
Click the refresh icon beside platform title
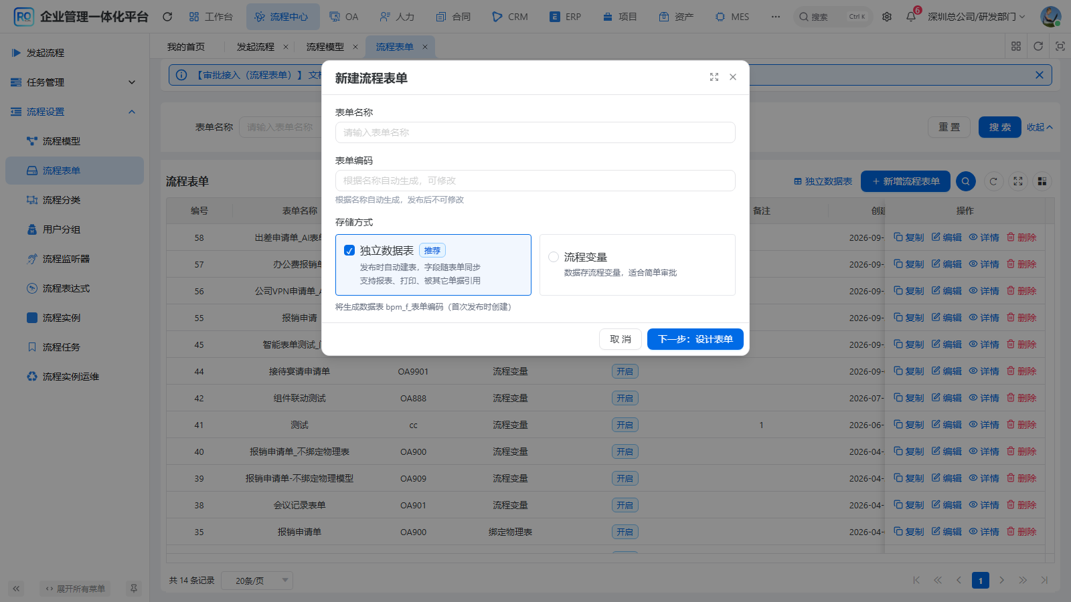click(x=167, y=17)
